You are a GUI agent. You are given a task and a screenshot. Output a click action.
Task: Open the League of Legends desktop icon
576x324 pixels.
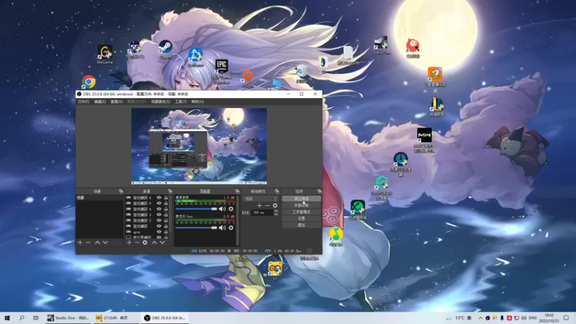tap(437, 106)
